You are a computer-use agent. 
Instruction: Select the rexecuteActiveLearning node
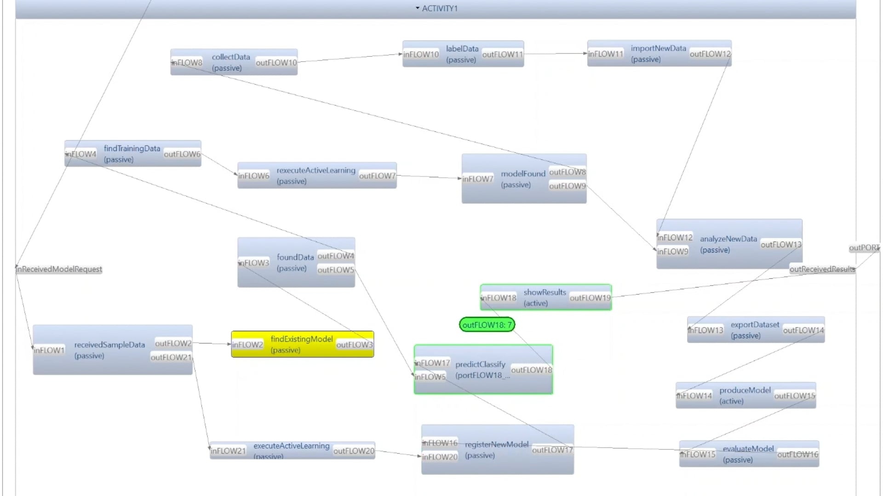[315, 170]
